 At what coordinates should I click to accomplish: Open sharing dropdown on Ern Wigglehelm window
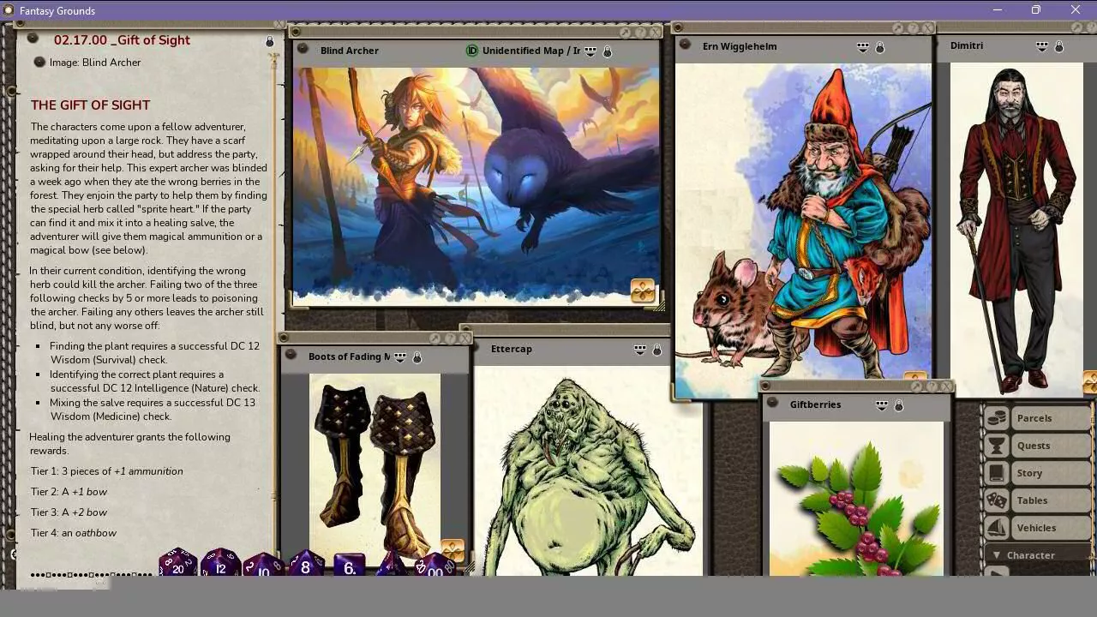pos(863,47)
